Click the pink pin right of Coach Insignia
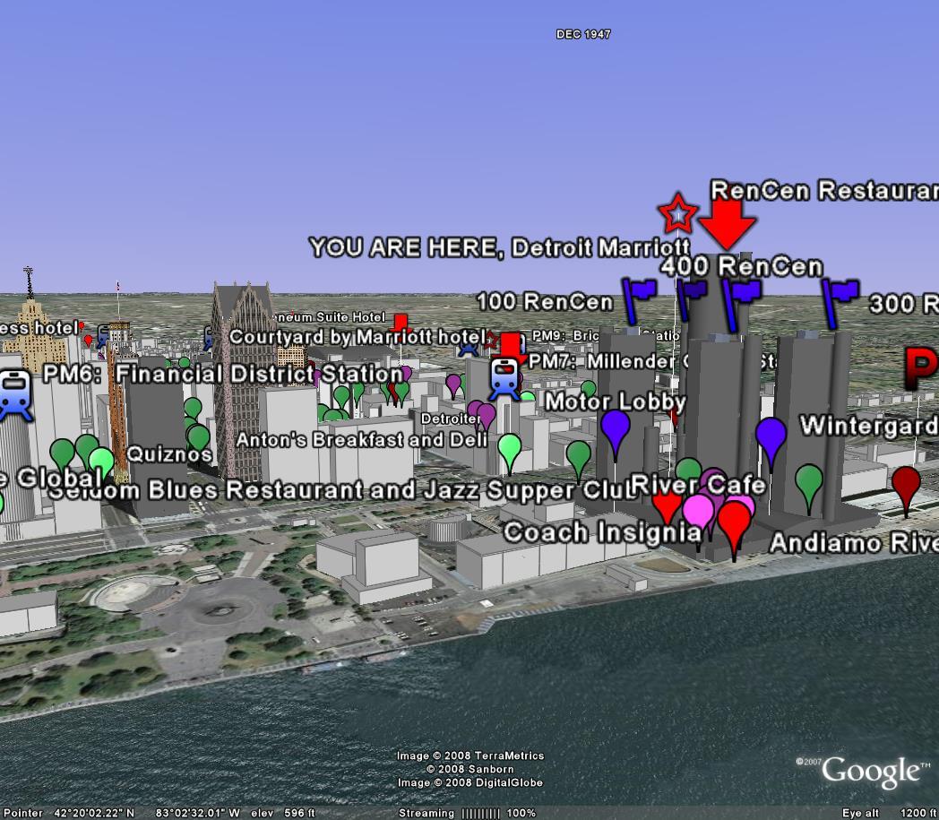The width and height of the screenshot is (939, 820). 698,513
